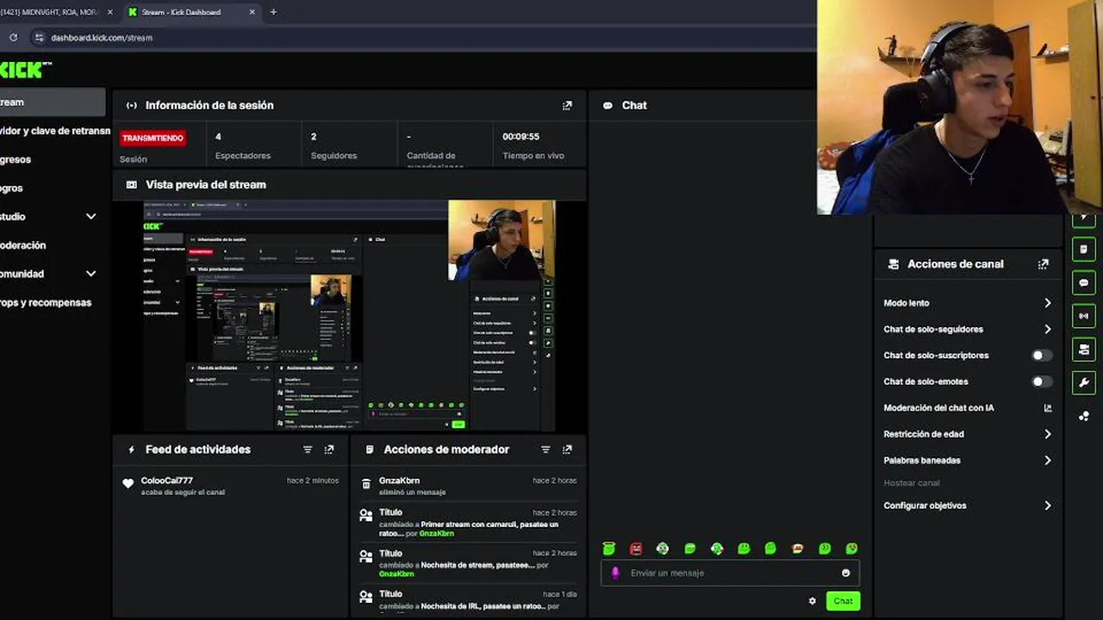Click the purple identity icon in the message box

tap(615, 573)
